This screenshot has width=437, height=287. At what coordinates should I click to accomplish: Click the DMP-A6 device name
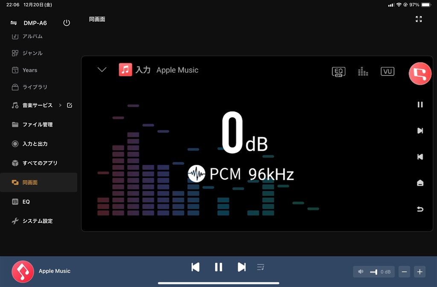tap(35, 23)
